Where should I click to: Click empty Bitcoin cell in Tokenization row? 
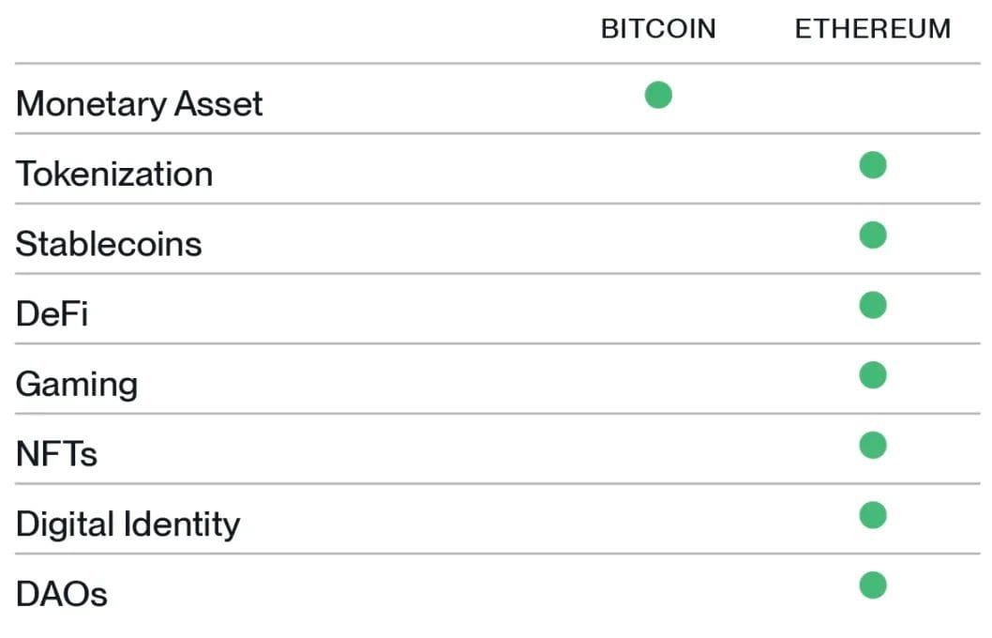click(658, 168)
